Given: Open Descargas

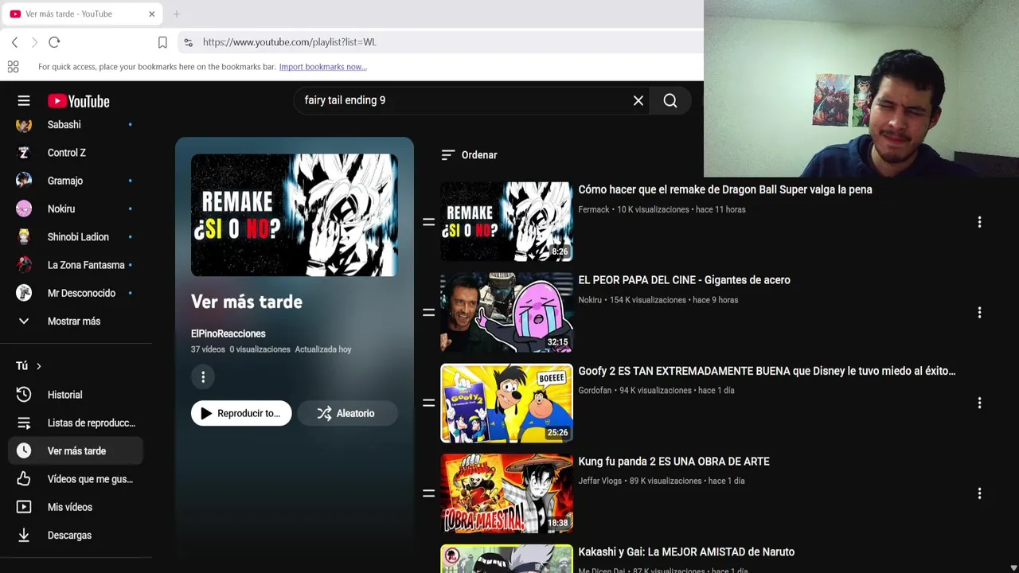Looking at the screenshot, I should [x=76, y=536].
